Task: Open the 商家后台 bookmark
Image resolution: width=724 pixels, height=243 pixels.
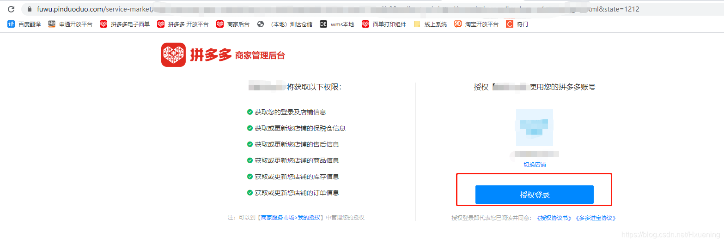Action: 233,24
